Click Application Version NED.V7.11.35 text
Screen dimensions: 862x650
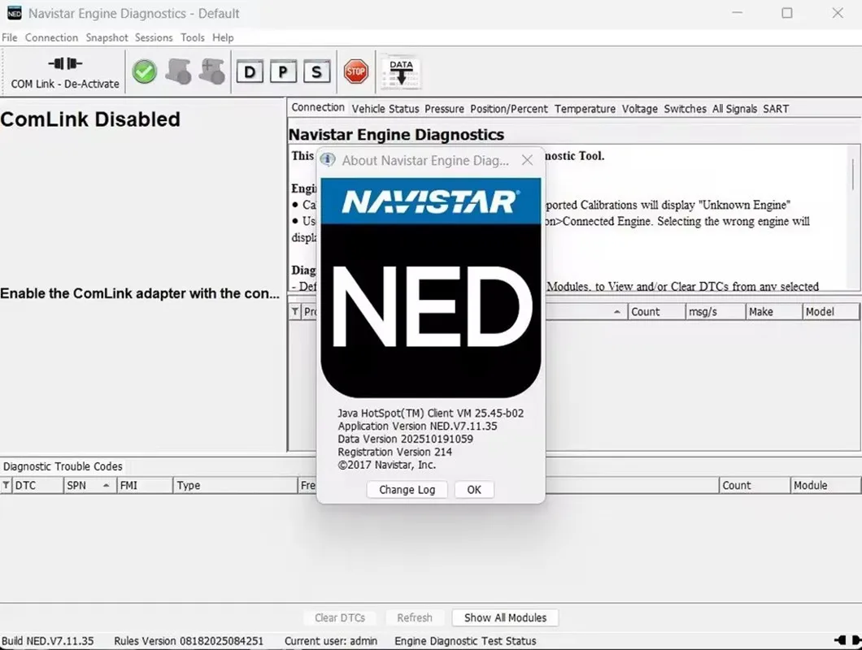[x=417, y=426]
